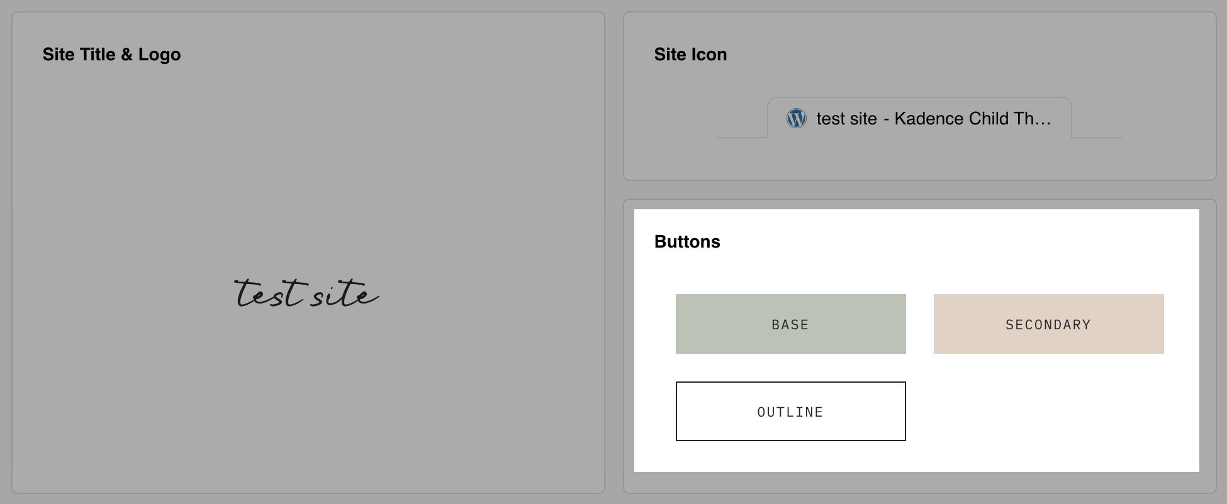Click the SECONDARY button
The height and width of the screenshot is (504, 1227).
pyautogui.click(x=1048, y=324)
